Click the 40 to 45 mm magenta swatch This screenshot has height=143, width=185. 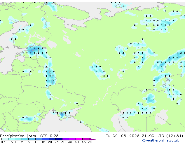[79, 139]
